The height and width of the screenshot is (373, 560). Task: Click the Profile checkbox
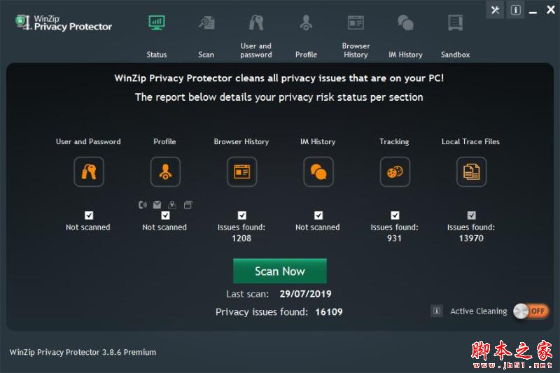(x=165, y=216)
